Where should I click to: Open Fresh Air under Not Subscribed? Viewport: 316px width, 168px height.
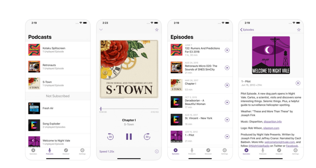click(58, 108)
